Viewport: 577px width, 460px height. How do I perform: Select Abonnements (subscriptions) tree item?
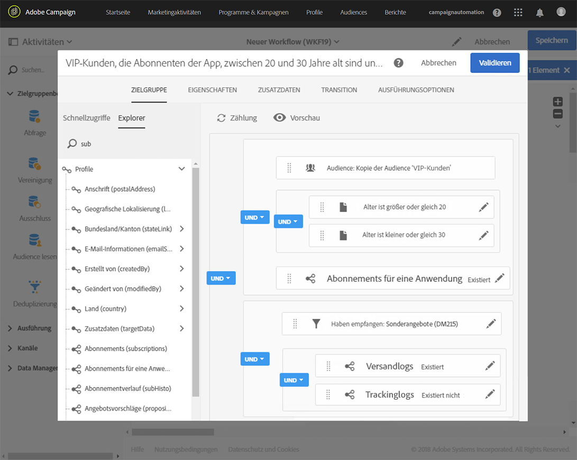[126, 348]
